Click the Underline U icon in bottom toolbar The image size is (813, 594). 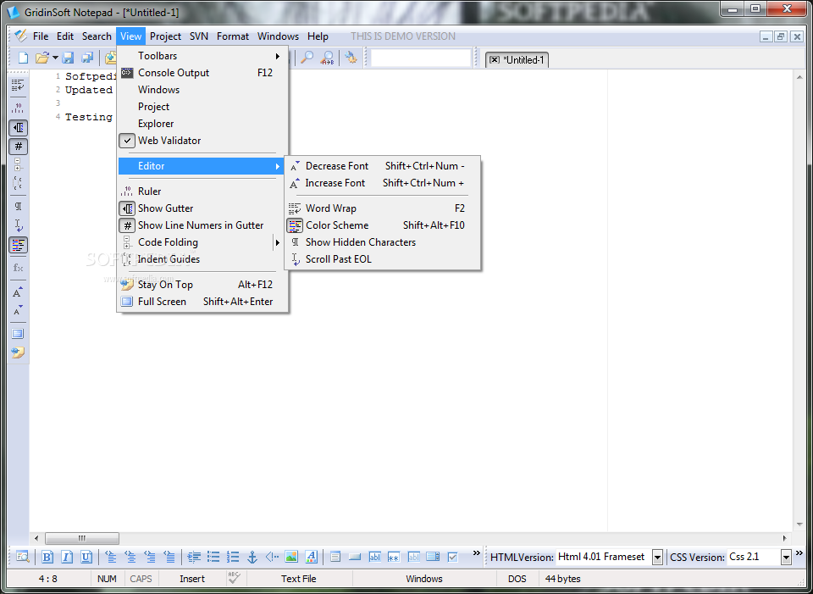click(x=86, y=558)
